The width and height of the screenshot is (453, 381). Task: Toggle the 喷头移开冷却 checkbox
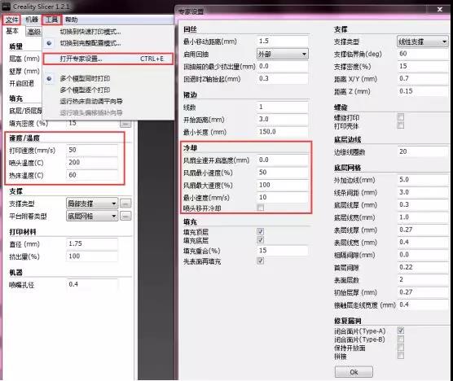coord(260,208)
